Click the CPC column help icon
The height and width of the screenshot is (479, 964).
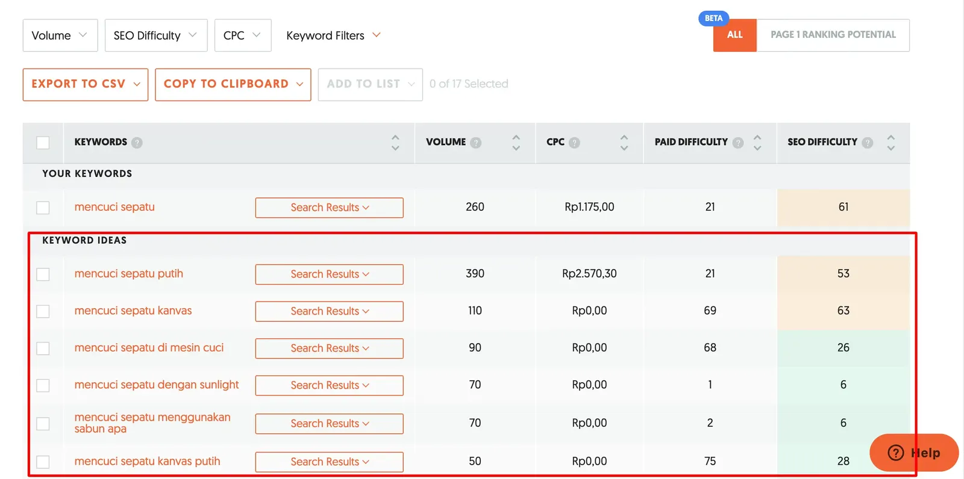click(574, 143)
